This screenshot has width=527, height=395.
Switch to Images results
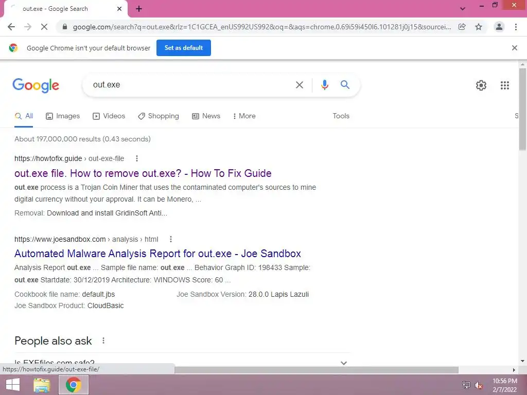(x=63, y=116)
